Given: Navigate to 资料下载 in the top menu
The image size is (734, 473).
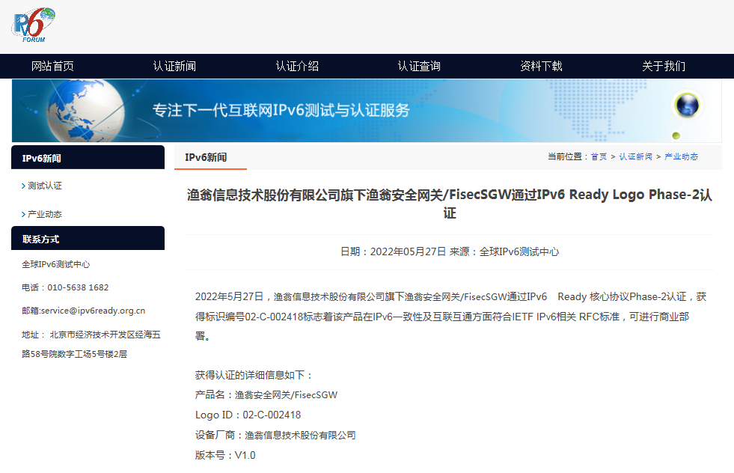Looking at the screenshot, I should pos(541,66).
